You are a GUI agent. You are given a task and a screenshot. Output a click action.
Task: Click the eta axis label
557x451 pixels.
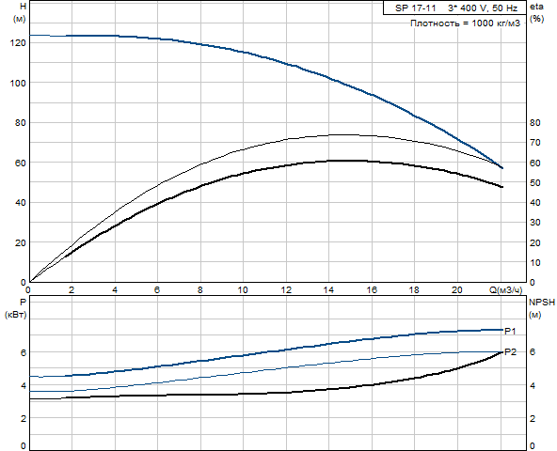click(x=536, y=7)
